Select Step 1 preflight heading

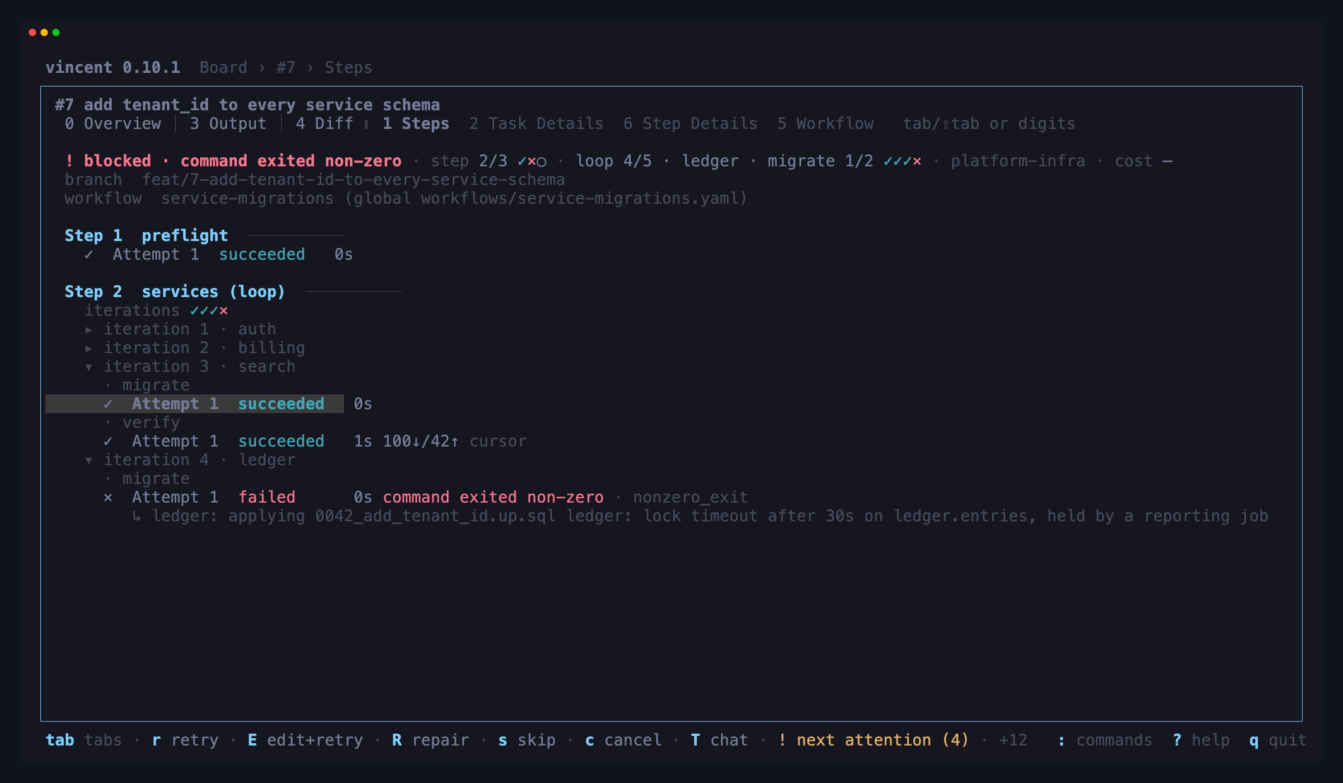146,235
